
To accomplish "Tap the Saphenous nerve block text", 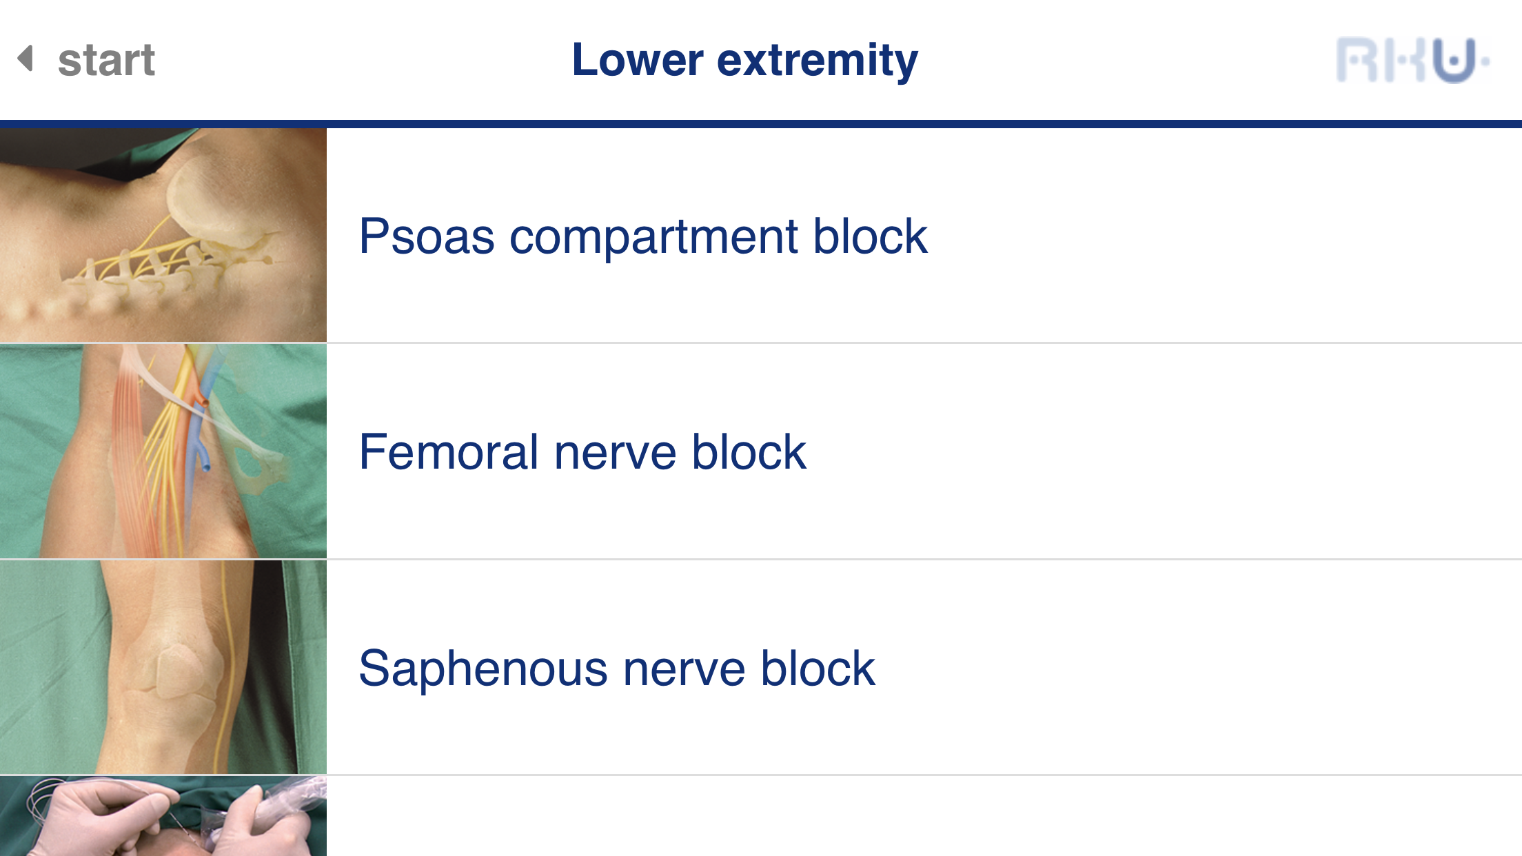I will coord(617,668).
